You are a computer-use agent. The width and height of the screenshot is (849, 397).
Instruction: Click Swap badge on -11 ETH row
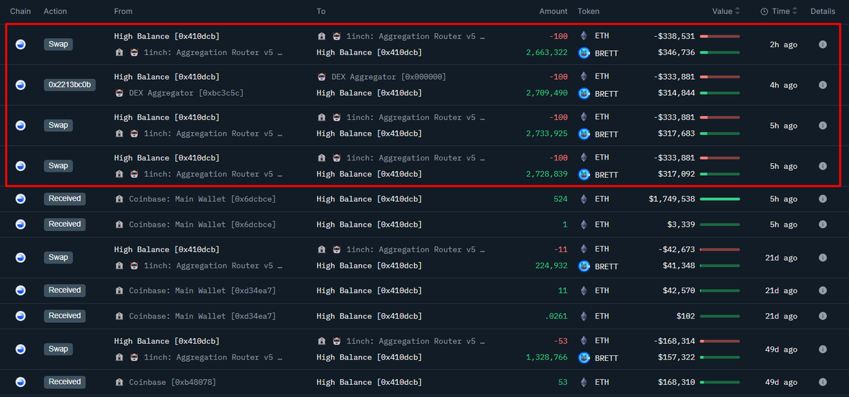click(58, 257)
